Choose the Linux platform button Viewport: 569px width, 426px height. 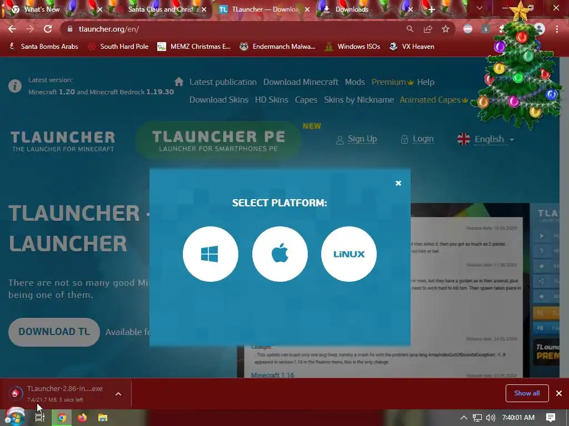pyautogui.click(x=349, y=254)
